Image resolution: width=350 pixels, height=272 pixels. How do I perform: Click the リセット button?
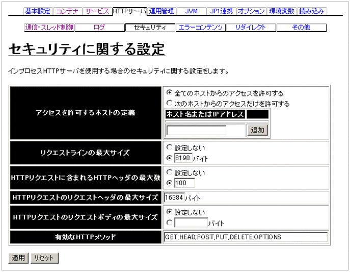tap(44, 258)
